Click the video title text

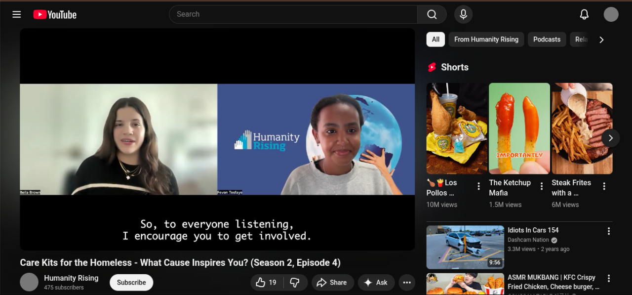click(x=180, y=263)
